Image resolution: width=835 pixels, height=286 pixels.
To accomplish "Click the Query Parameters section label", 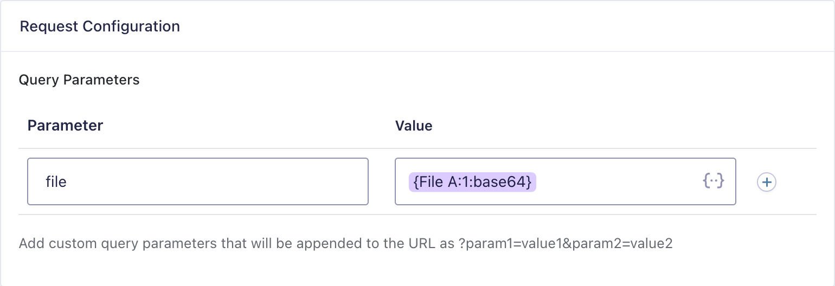I will tap(79, 80).
